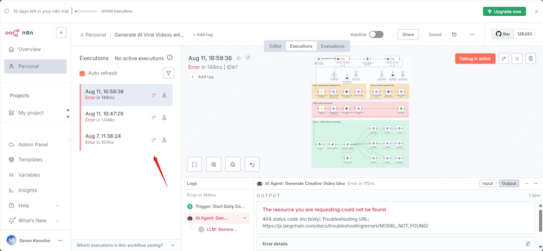Open Simon Kimotho user options menu
543x251 pixels.
pyautogui.click(x=60, y=240)
